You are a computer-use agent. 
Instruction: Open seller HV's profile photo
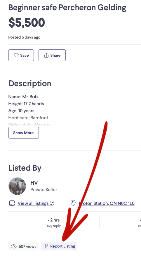click(x=17, y=186)
